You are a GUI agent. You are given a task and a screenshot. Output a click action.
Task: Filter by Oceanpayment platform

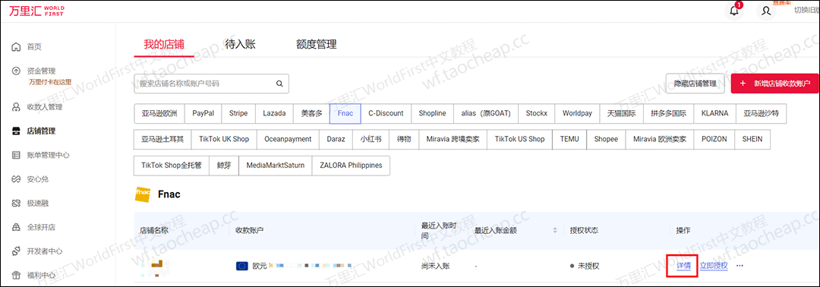click(x=289, y=139)
